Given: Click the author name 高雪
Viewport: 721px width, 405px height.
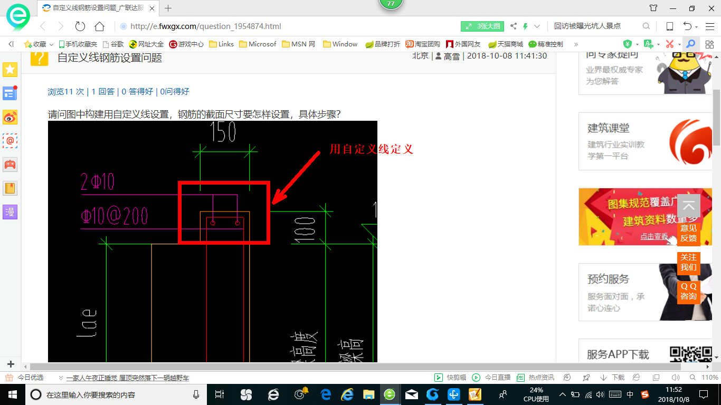Looking at the screenshot, I should [451, 56].
